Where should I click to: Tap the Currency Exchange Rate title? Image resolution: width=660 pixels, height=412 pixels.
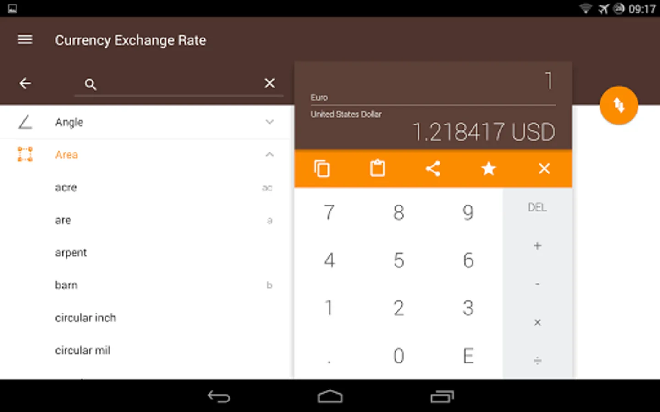131,40
